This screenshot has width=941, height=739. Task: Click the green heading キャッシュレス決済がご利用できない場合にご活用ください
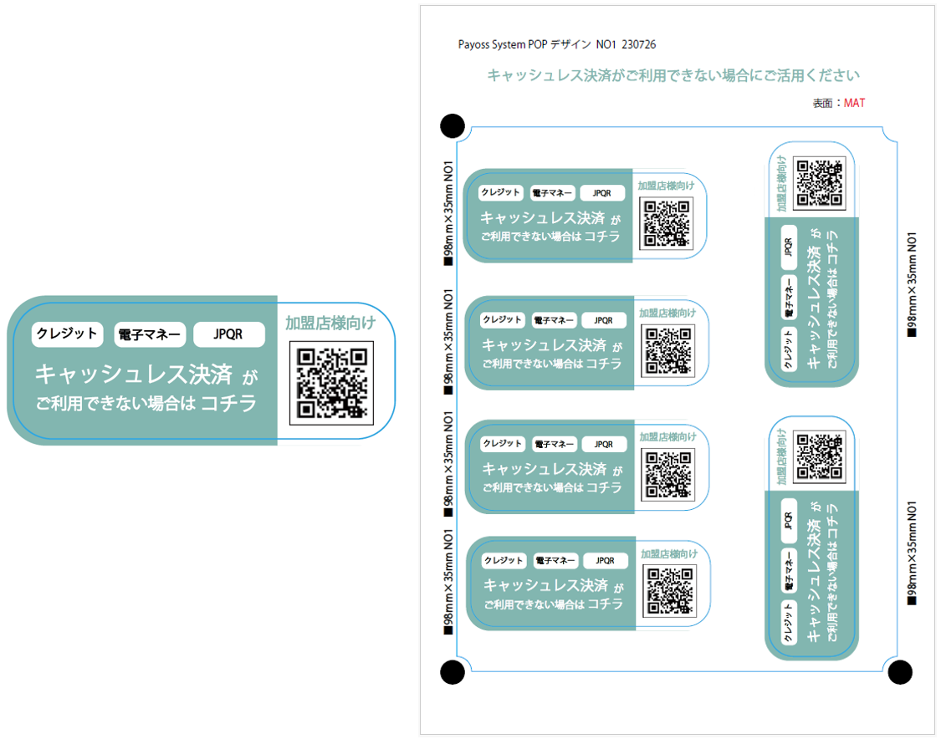pyautogui.click(x=673, y=75)
